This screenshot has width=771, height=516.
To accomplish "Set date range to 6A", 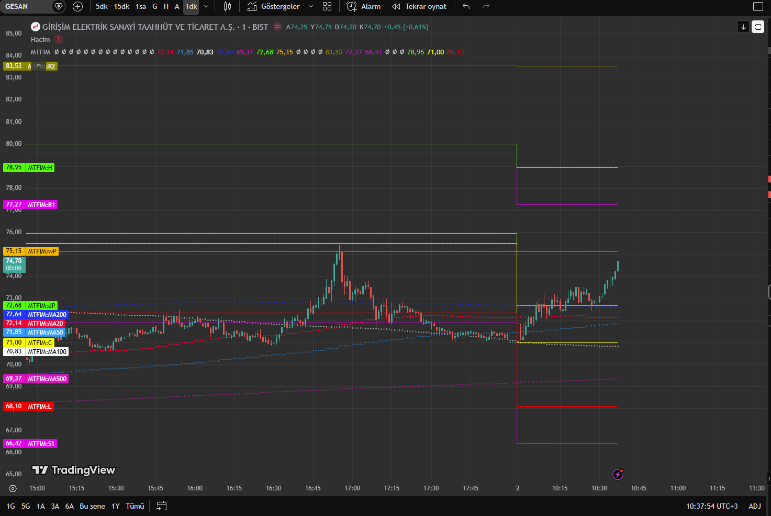I will pos(70,506).
